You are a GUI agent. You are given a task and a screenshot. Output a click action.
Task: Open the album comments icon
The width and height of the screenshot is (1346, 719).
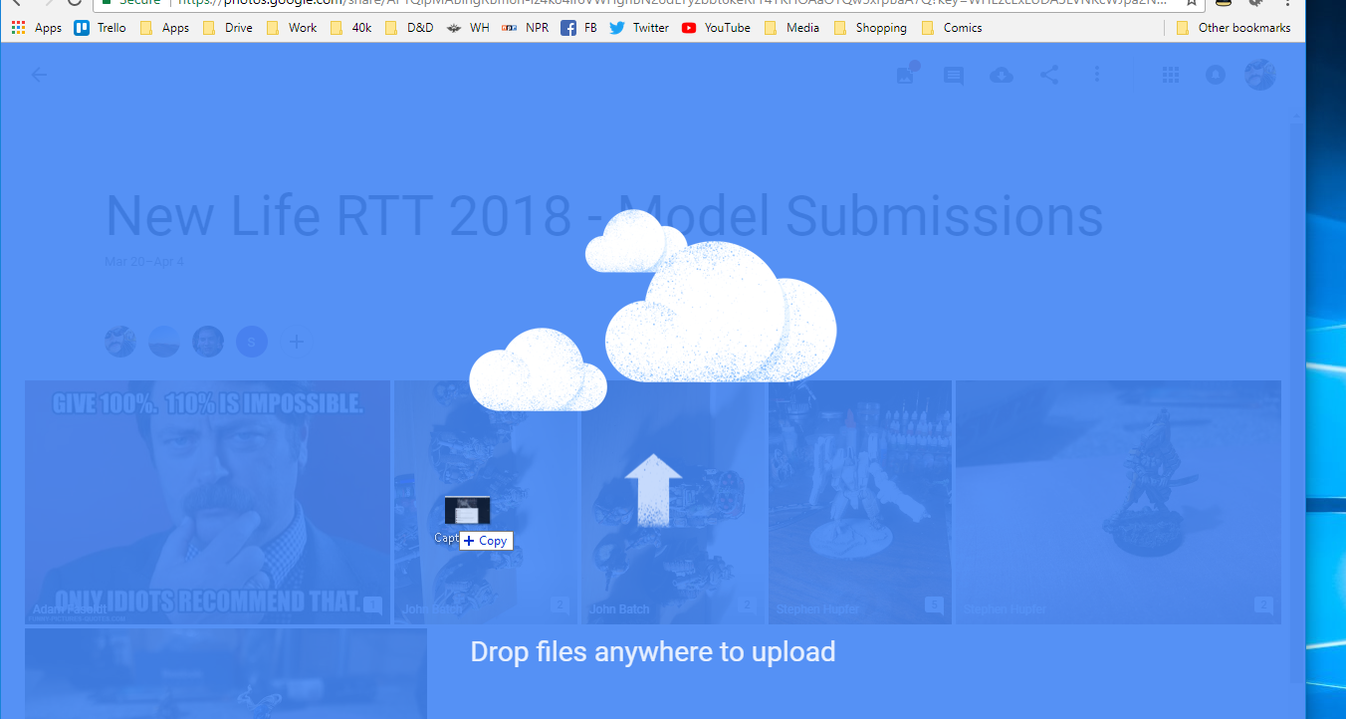pyautogui.click(x=954, y=76)
